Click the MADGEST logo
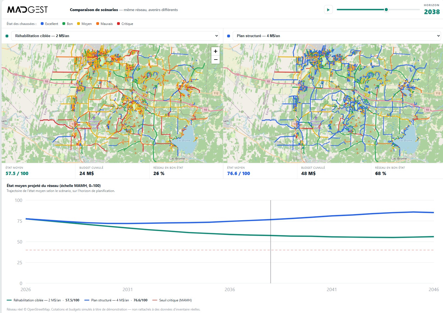The height and width of the screenshot is (313, 443). 27,10
